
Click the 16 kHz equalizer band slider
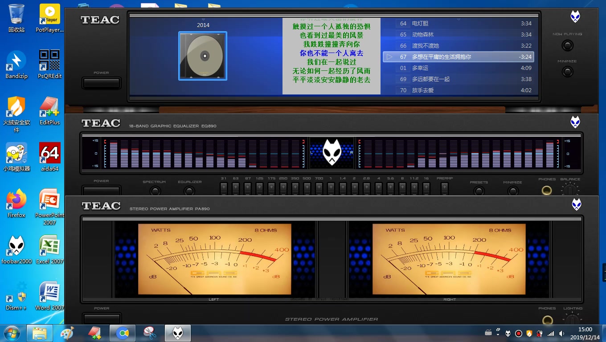pyautogui.click(x=426, y=188)
